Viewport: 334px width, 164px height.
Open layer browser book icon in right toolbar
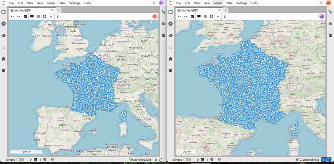click(199, 16)
